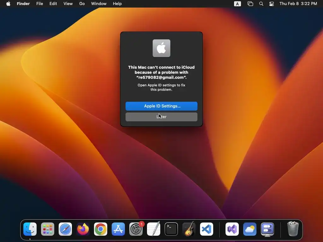Open the Weather app in Dock
The image size is (323, 242).
point(250,229)
